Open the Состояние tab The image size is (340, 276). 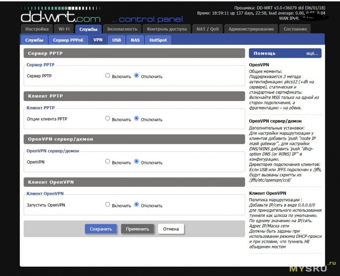[x=295, y=29]
